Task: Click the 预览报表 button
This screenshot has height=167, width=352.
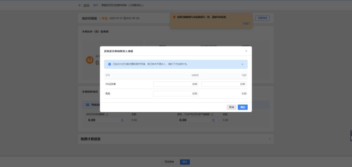Action: tap(169, 162)
